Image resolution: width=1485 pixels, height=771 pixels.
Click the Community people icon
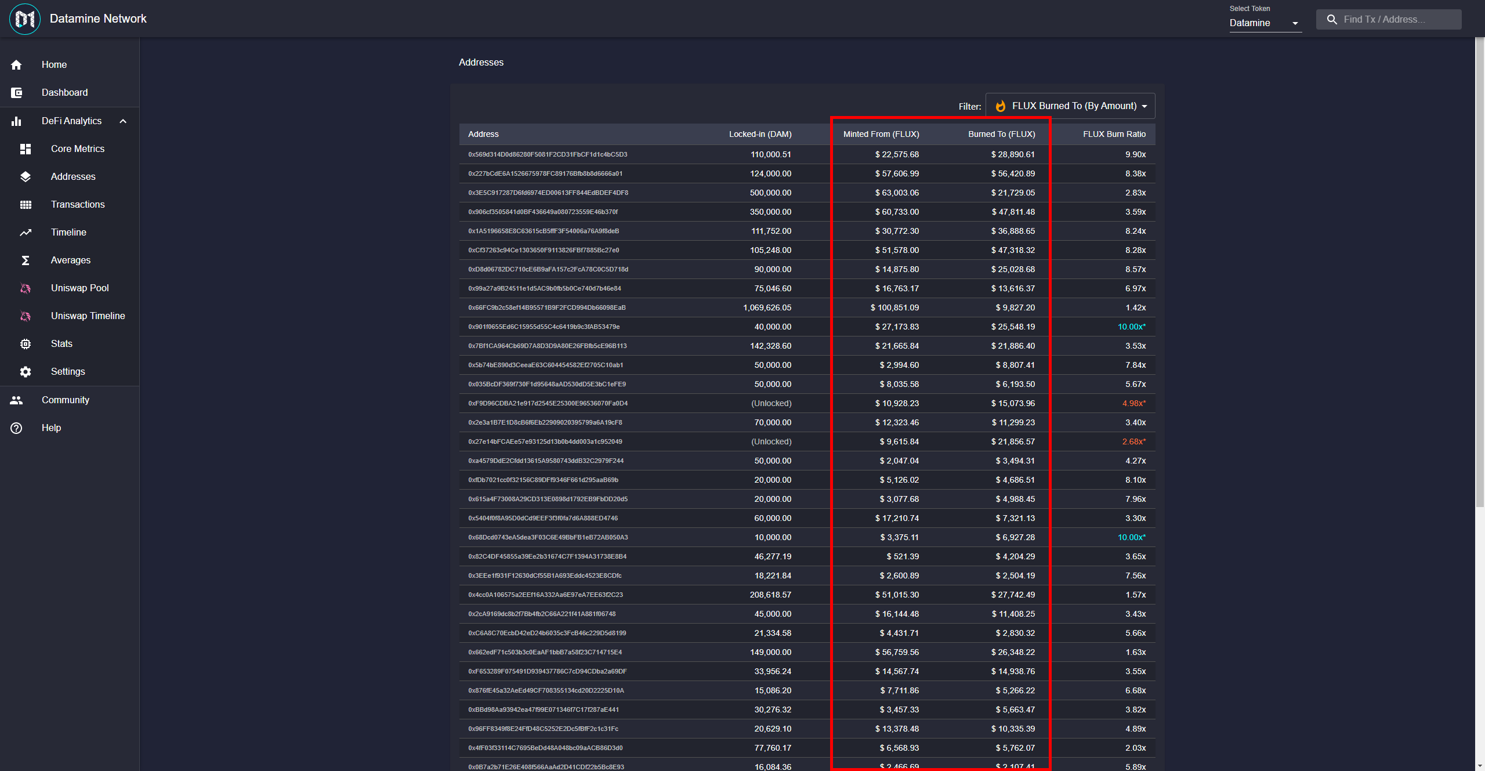[x=16, y=400]
